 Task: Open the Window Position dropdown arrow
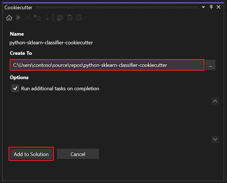(203, 7)
